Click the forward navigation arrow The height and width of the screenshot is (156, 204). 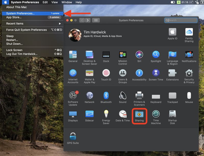point(88,20)
